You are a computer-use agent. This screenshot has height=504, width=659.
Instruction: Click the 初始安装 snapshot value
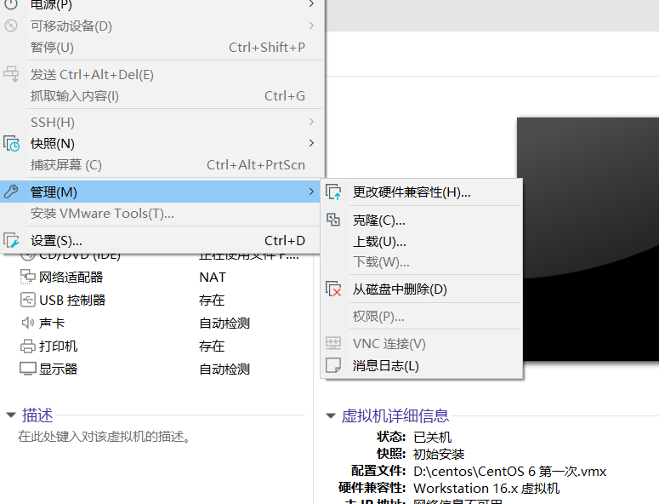pyautogui.click(x=439, y=454)
